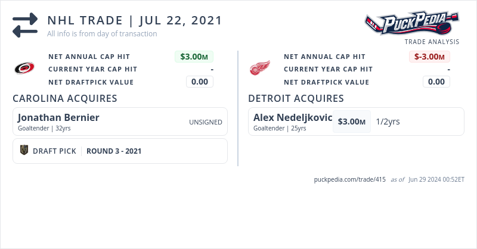Click the Vegas Golden Knights draft pick logo
Image resolution: width=477 pixels, height=249 pixels.
24,151
